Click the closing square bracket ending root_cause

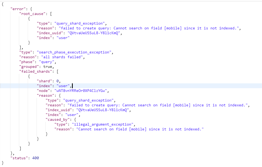pyautogui.click(x=20, y=47)
